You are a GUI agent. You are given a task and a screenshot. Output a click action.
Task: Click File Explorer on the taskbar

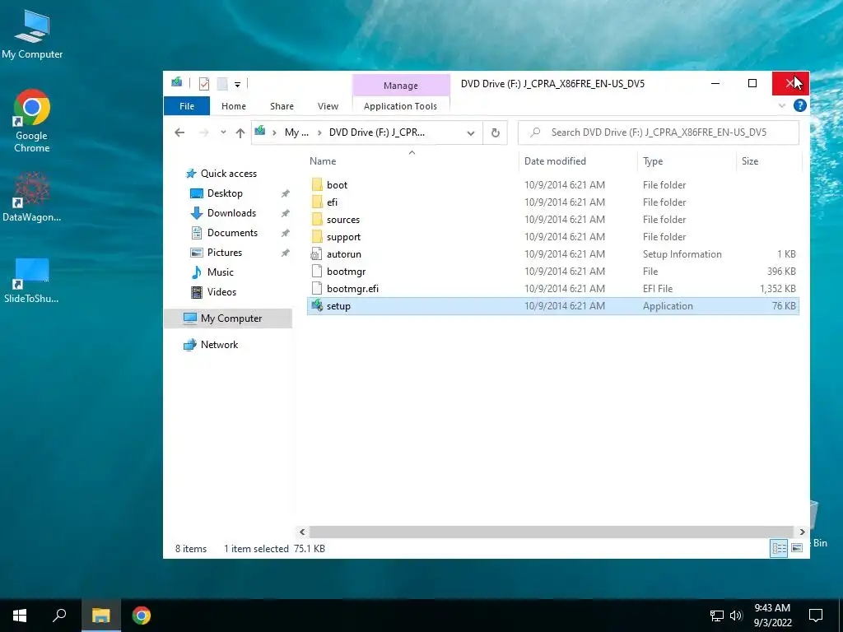pos(100,616)
